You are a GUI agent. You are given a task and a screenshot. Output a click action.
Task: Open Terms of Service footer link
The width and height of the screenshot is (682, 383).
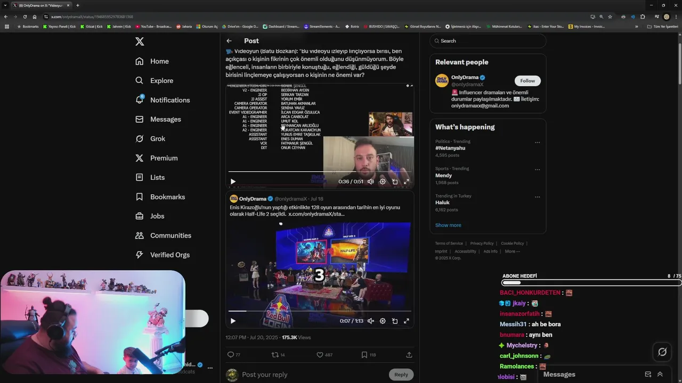point(449,244)
